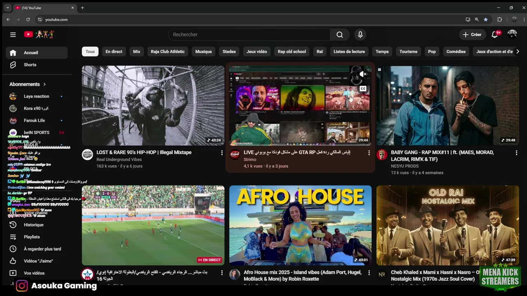
Task: Go back in browser
Action: (x=8, y=19)
